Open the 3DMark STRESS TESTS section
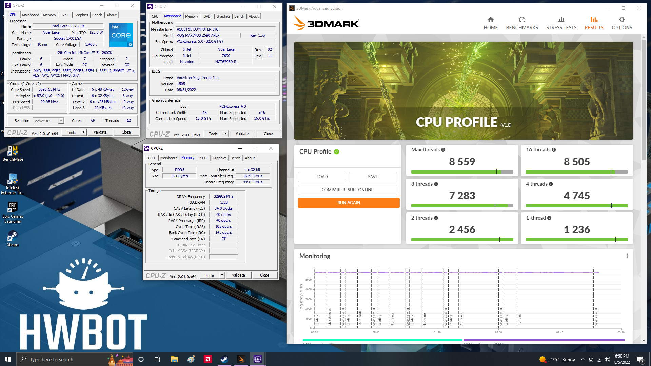 click(561, 23)
